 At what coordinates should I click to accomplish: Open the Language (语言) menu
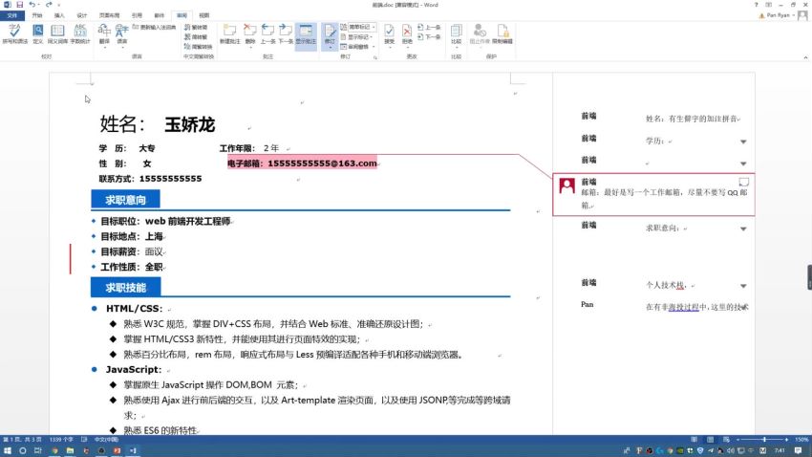121,35
